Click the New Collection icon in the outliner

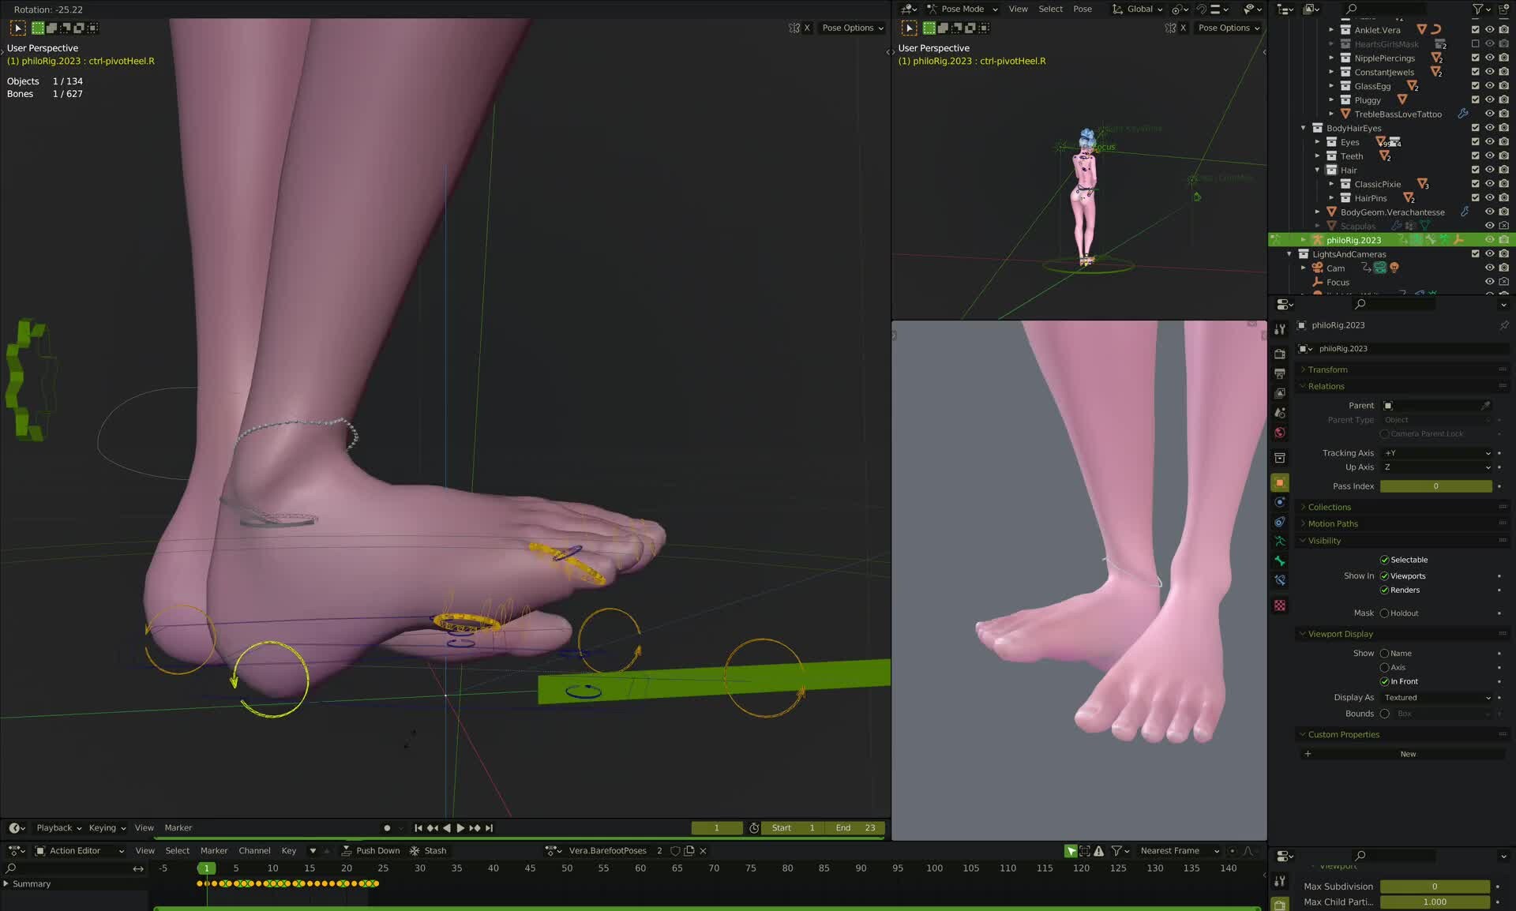[1502, 9]
